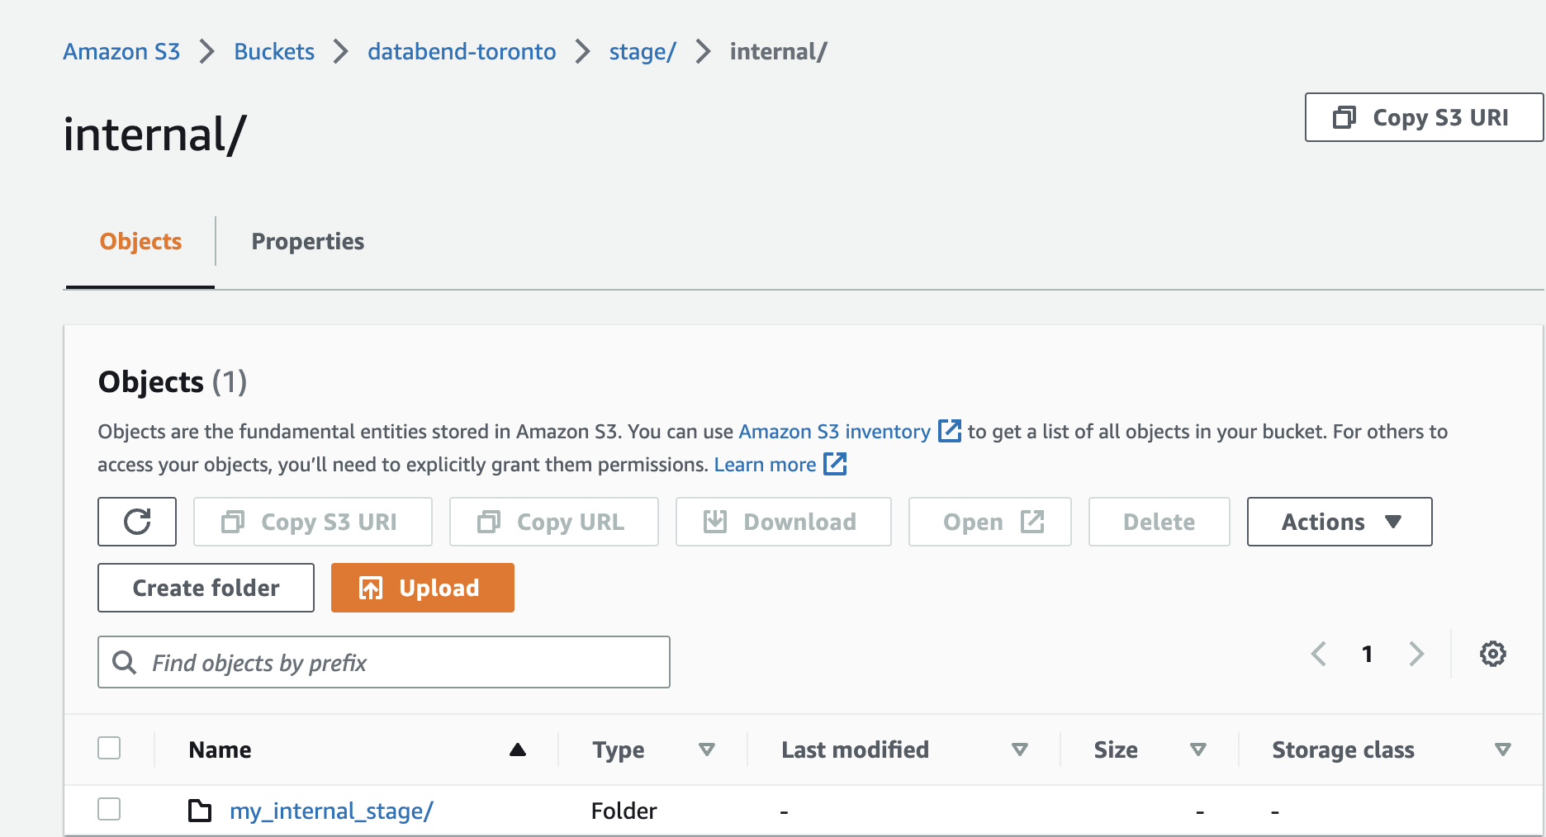Click the Create folder button
The image size is (1546, 837).
click(x=206, y=588)
